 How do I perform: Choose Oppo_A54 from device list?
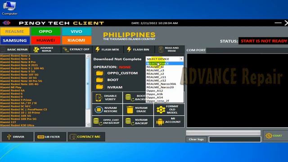tap(165, 98)
